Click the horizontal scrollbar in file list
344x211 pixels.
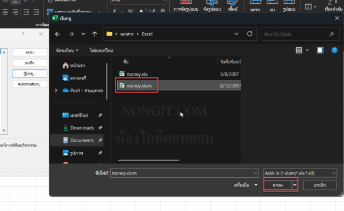(x=149, y=160)
